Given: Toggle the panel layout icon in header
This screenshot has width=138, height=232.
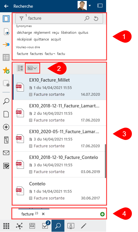Looking at the screenshot, I should point(100,6).
